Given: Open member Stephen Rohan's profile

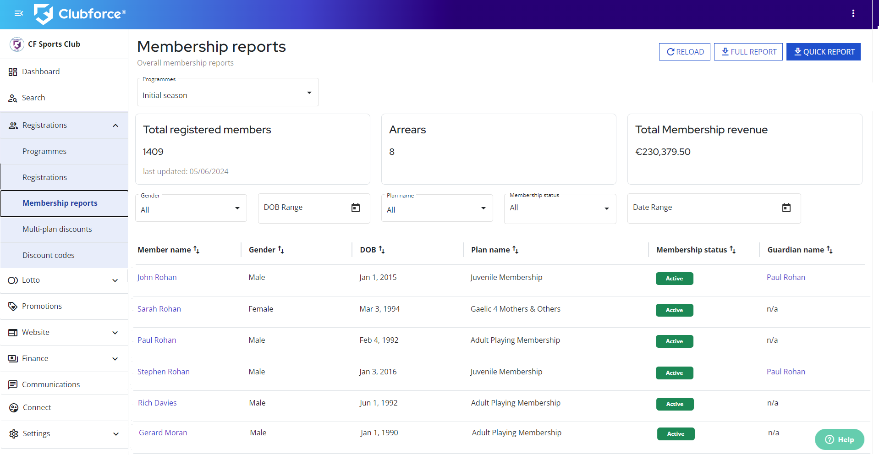Looking at the screenshot, I should pyautogui.click(x=164, y=372).
